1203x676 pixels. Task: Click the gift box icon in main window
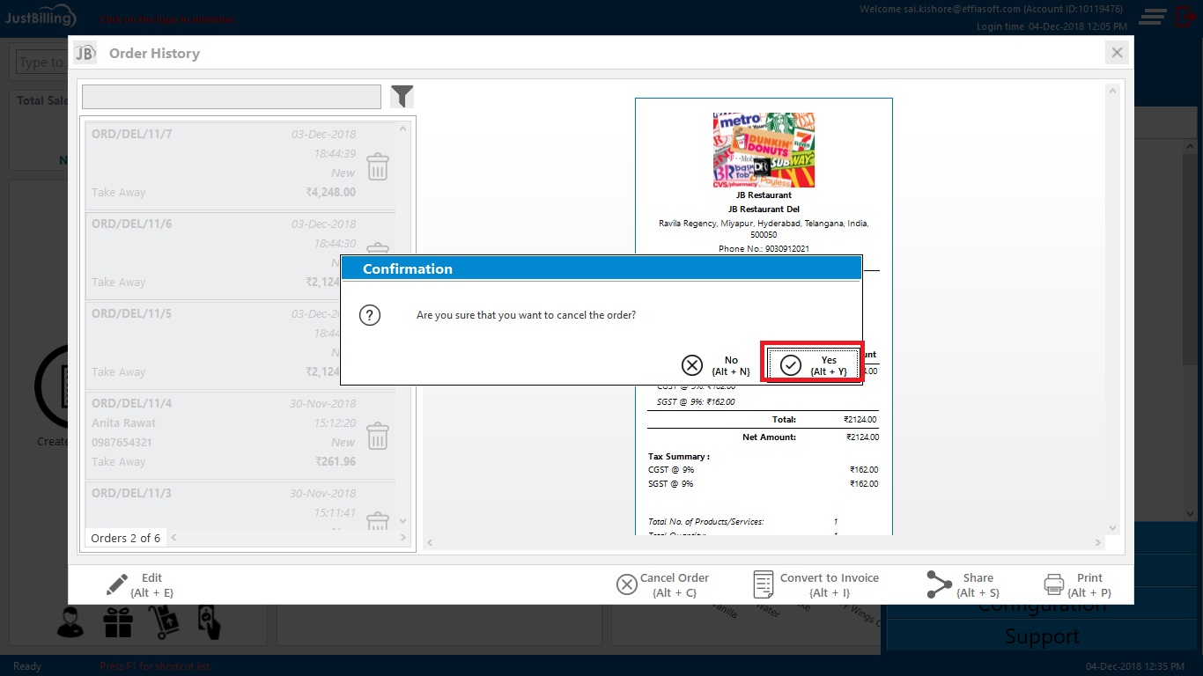pyautogui.click(x=117, y=624)
